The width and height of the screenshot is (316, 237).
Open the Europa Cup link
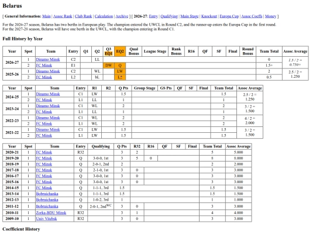(x=229, y=16)
